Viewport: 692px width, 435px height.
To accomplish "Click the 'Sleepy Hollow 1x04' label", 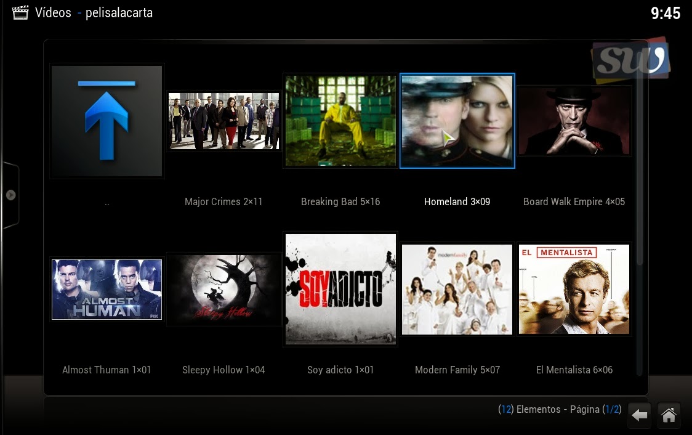I will tap(223, 370).
